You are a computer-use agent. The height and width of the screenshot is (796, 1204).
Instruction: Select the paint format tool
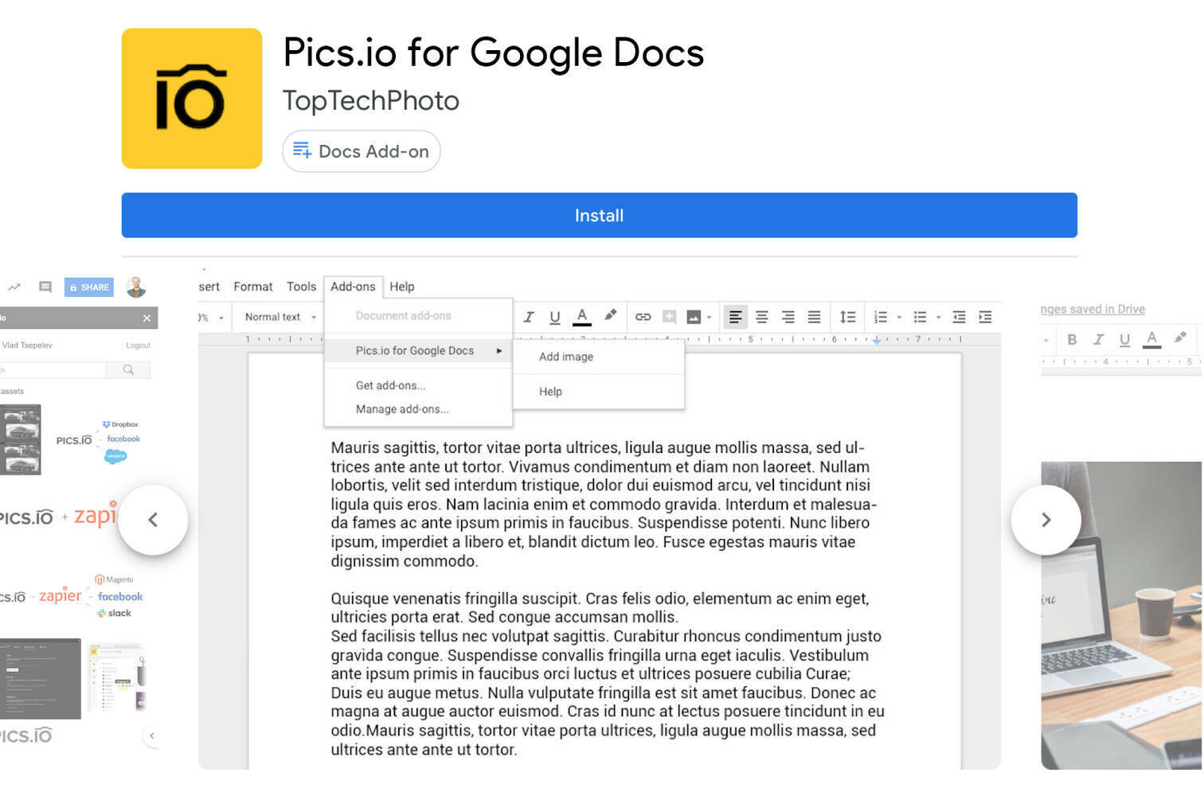click(x=610, y=316)
